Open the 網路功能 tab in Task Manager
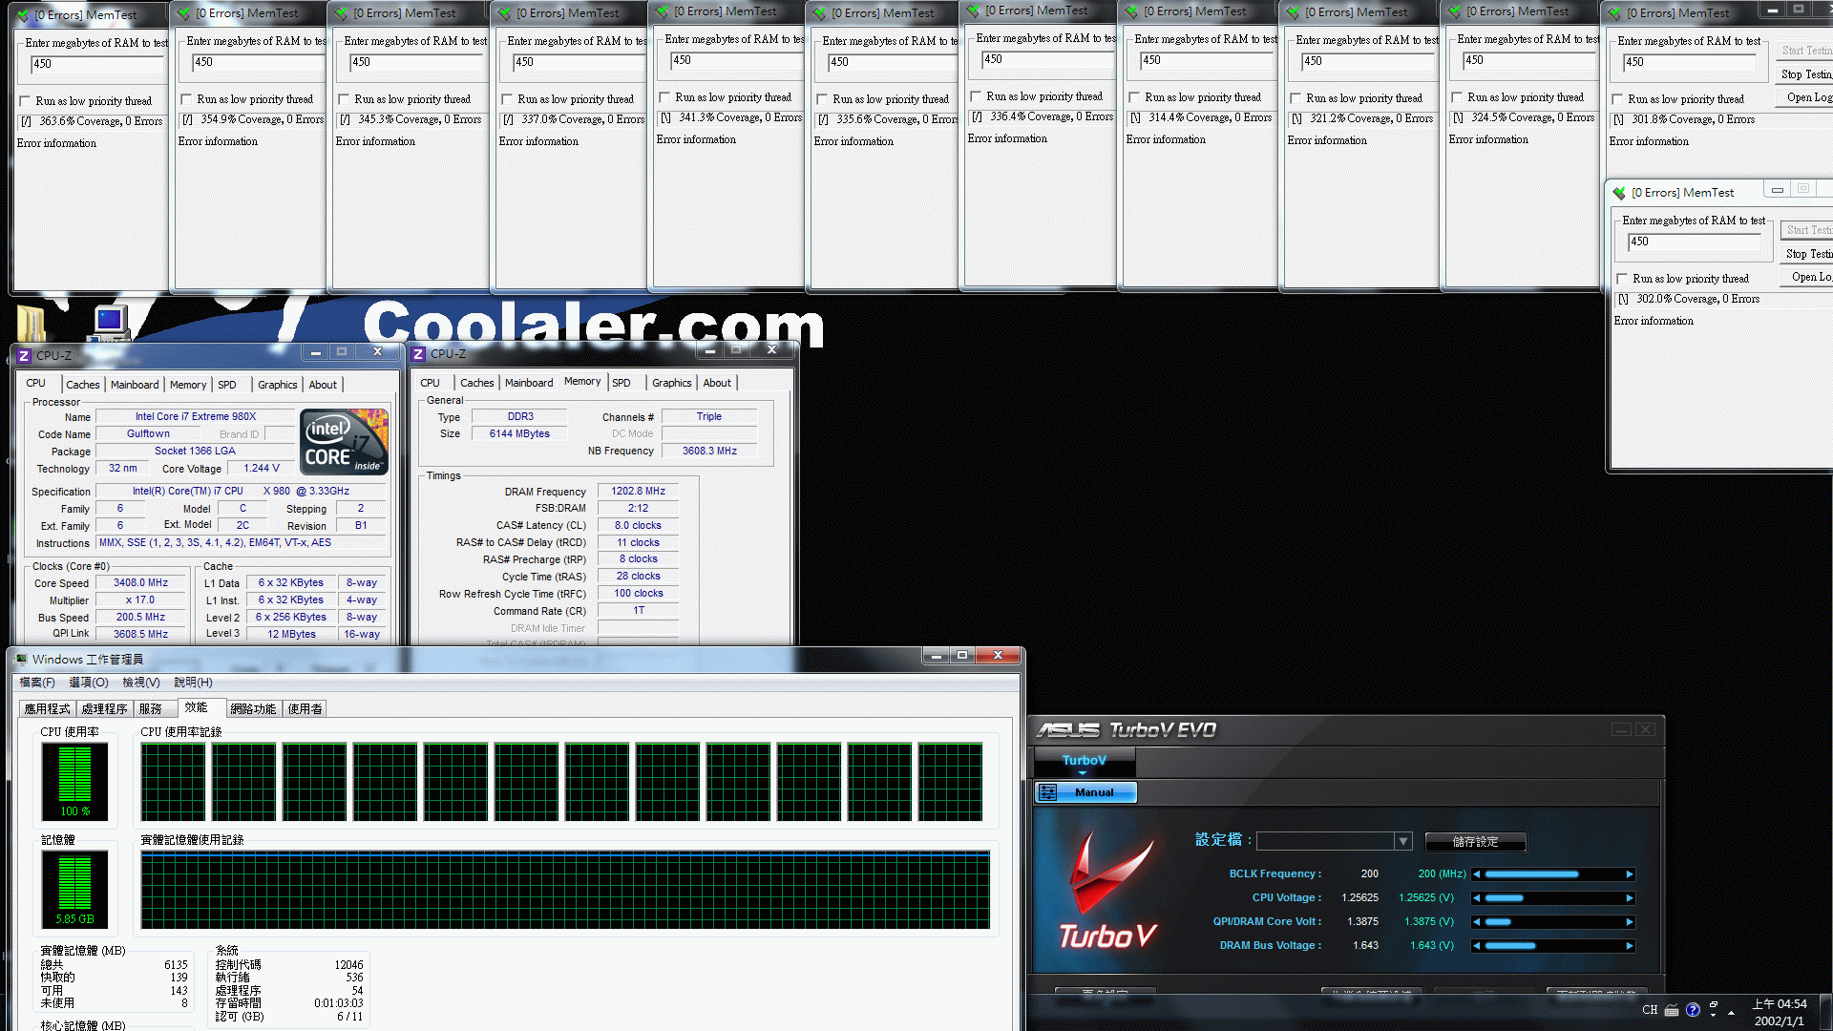The width and height of the screenshot is (1833, 1031). click(253, 709)
